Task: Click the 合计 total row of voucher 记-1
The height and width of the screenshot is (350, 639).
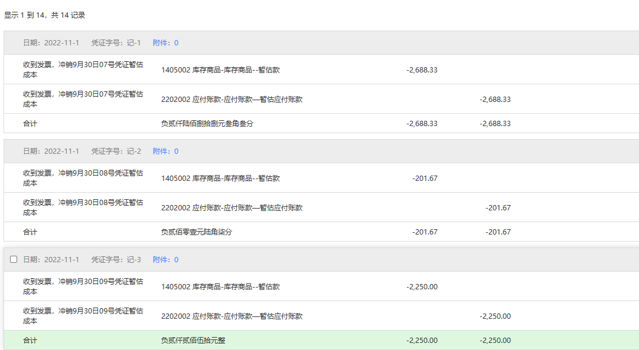Action: 30,124
